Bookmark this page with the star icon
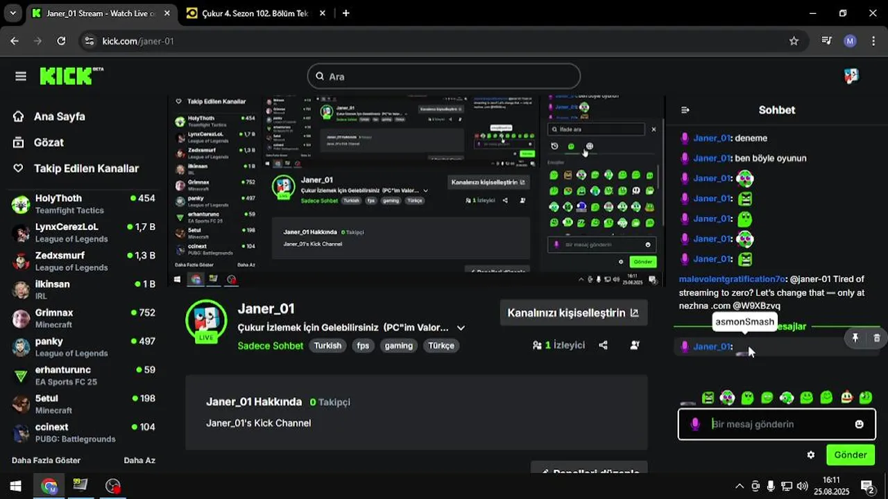 (794, 41)
